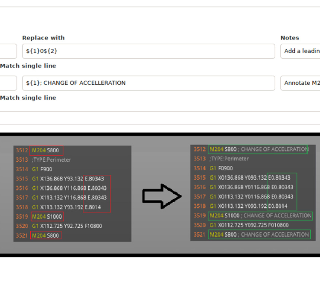Viewport: 320px width, 288px height.
Task: Click the Notes column header
Action: pyautogui.click(x=290, y=38)
